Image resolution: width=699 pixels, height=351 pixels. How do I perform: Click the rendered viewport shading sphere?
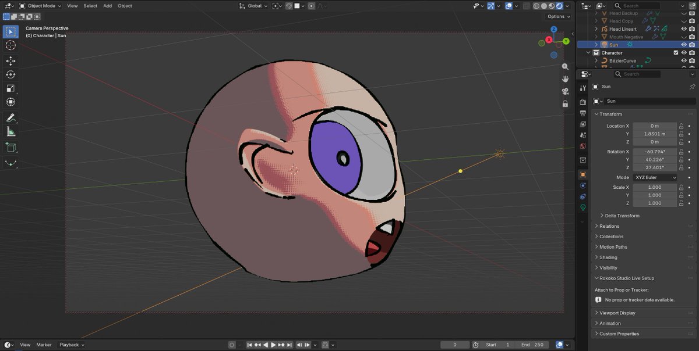560,6
